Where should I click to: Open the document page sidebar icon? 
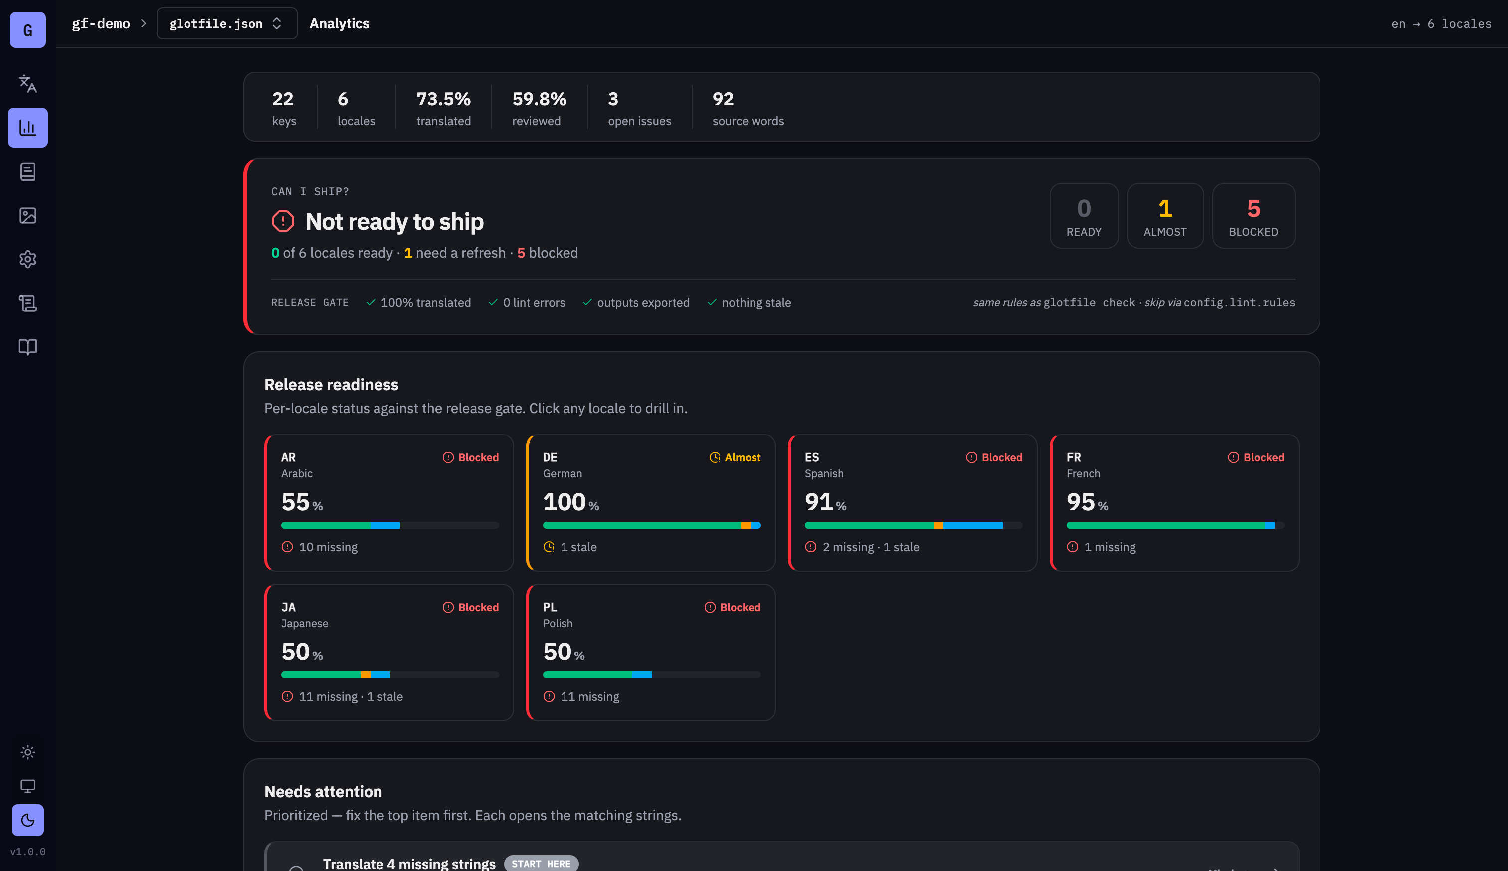27,172
